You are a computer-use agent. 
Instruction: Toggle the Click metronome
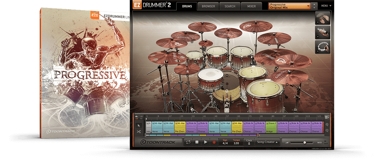point(249,142)
